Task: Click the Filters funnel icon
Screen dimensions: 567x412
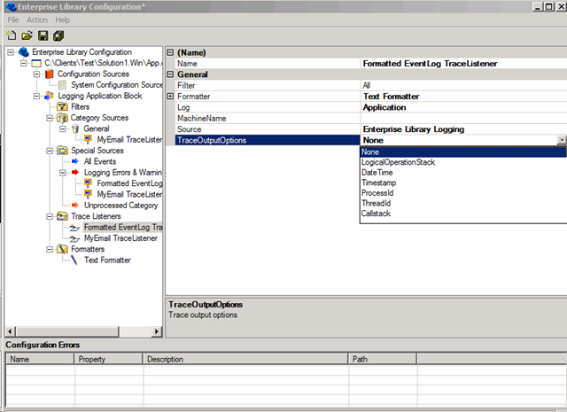Action: (62, 106)
